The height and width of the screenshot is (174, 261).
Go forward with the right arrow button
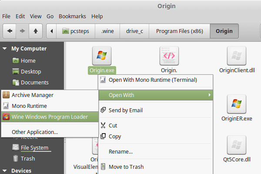pos(22,31)
